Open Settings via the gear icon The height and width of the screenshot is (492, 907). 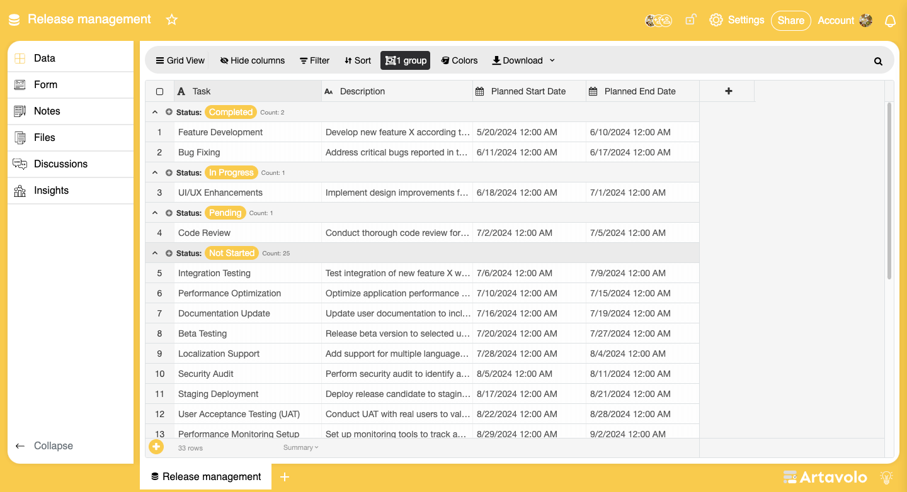click(716, 20)
